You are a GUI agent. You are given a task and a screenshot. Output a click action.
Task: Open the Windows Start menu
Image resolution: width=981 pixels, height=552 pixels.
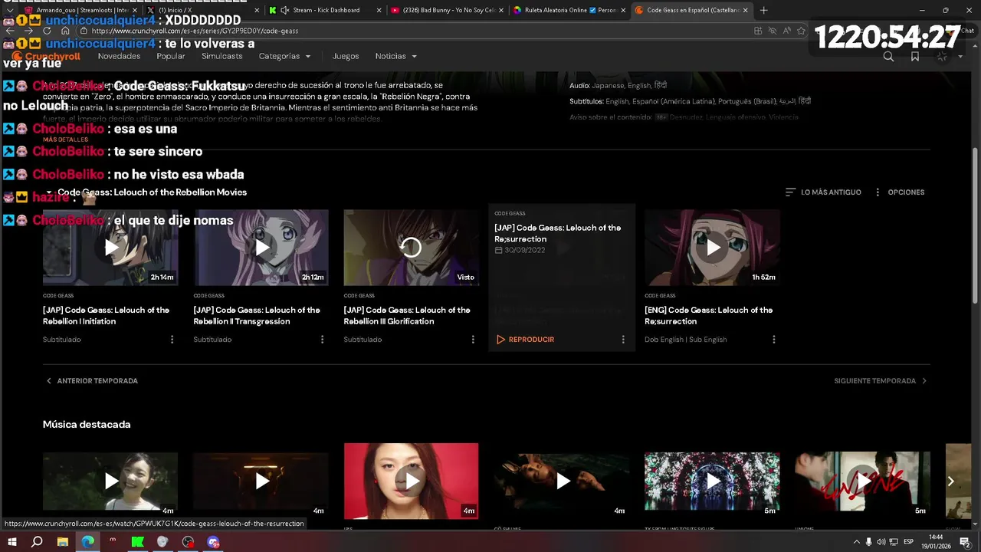(x=11, y=542)
